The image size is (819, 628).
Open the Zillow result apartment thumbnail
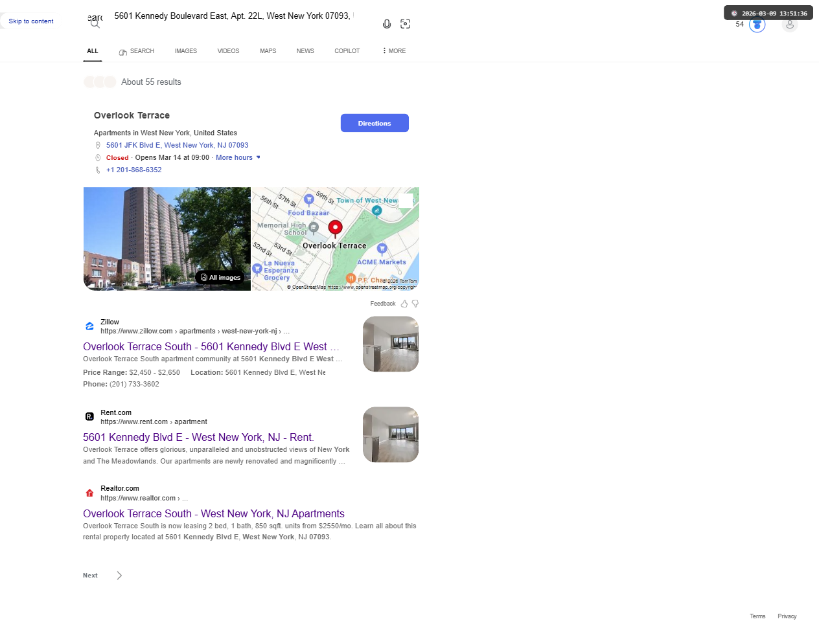pyautogui.click(x=391, y=344)
